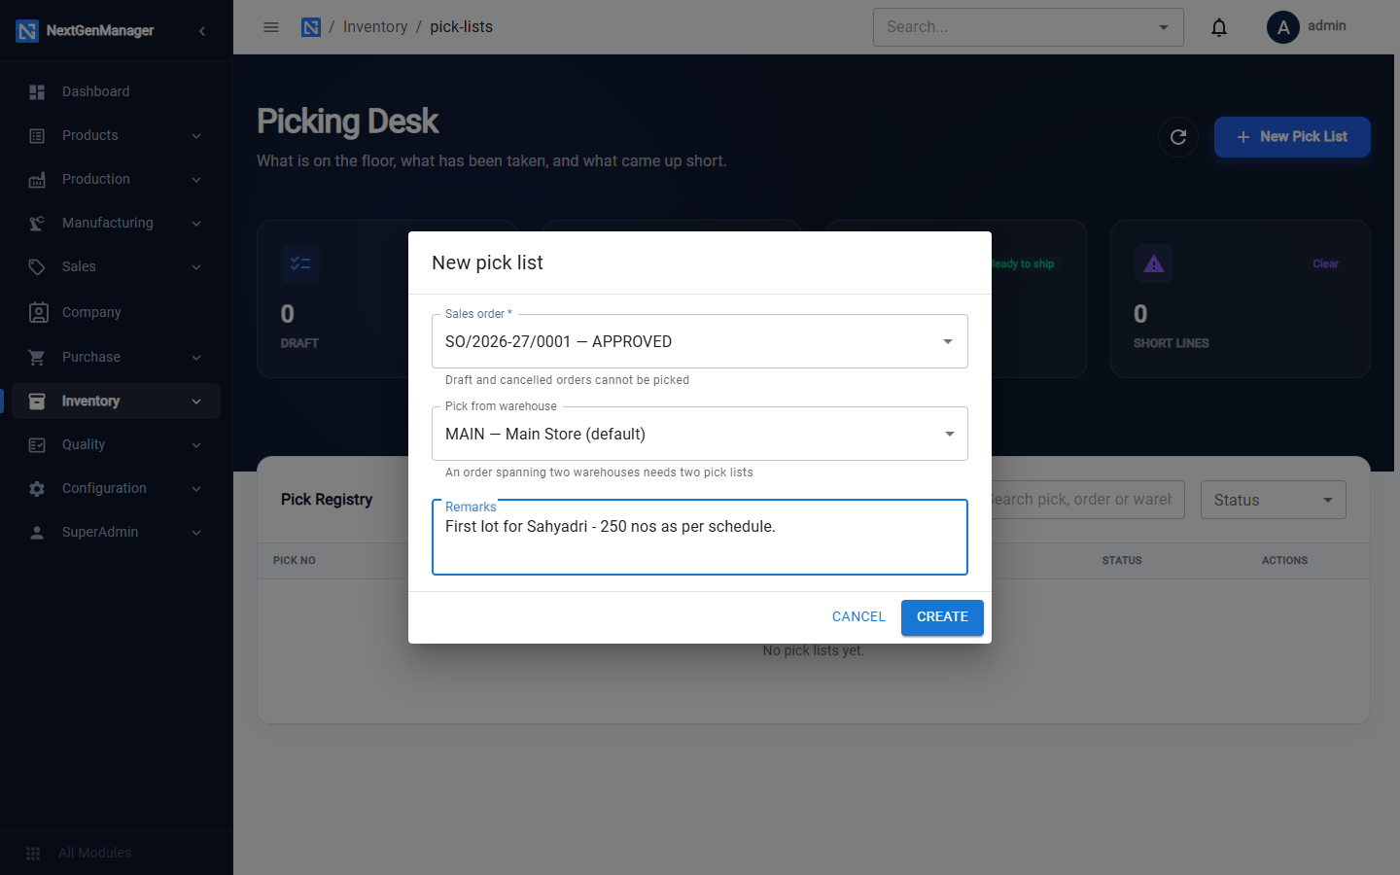The image size is (1400, 875).
Task: Click the Company badge icon in sidebar
Action: click(x=38, y=312)
